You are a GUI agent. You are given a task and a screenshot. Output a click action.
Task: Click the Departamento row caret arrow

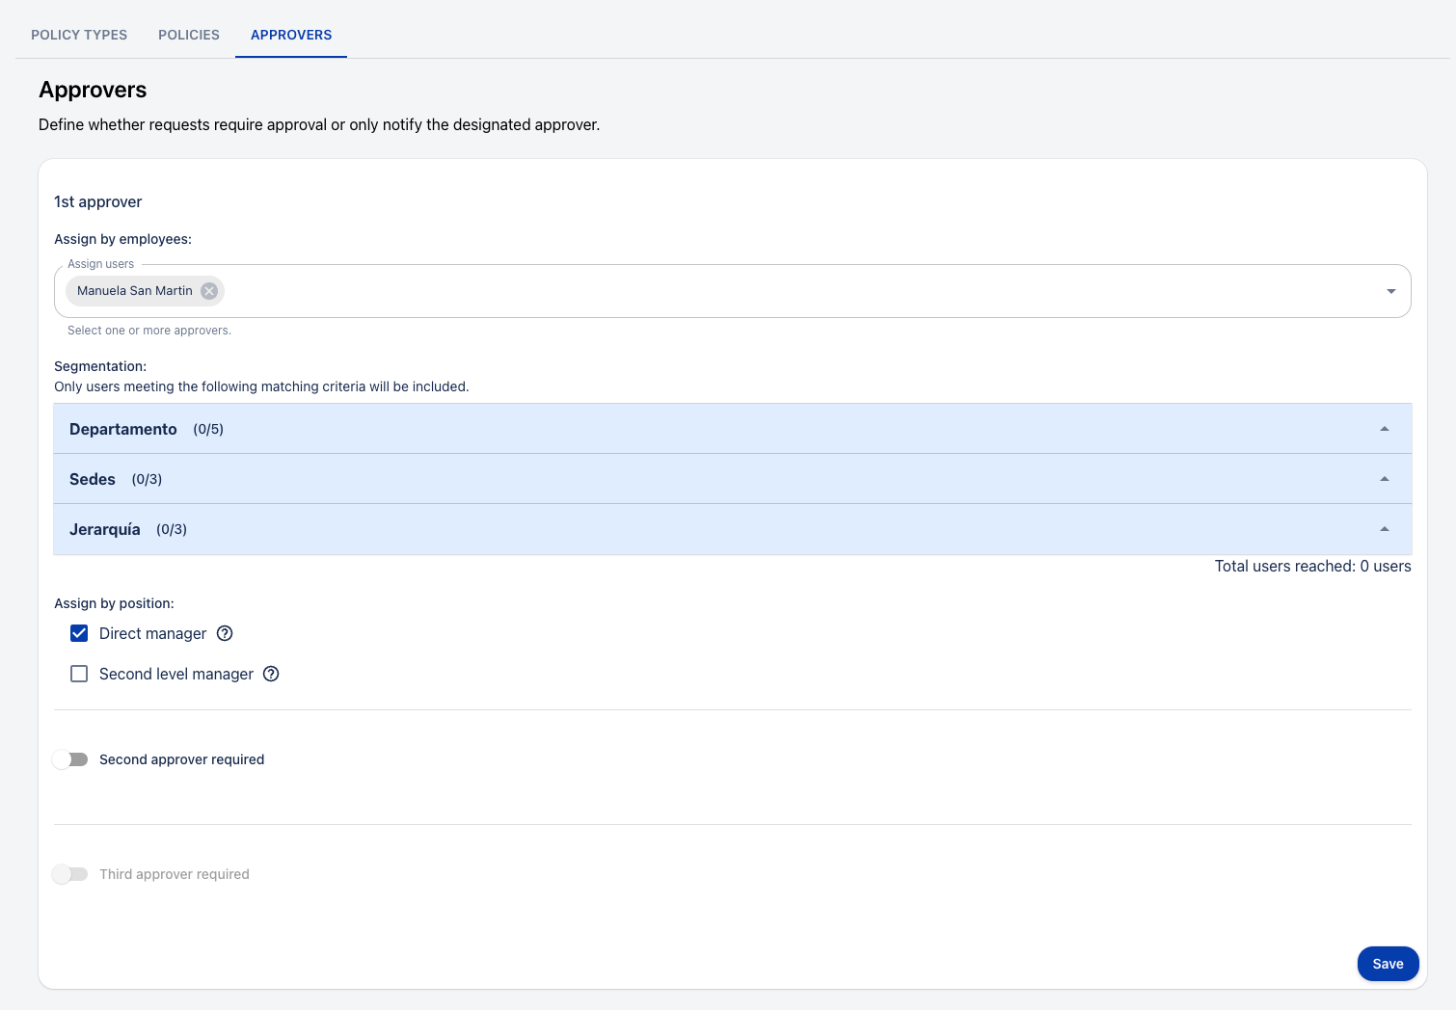pyautogui.click(x=1384, y=429)
